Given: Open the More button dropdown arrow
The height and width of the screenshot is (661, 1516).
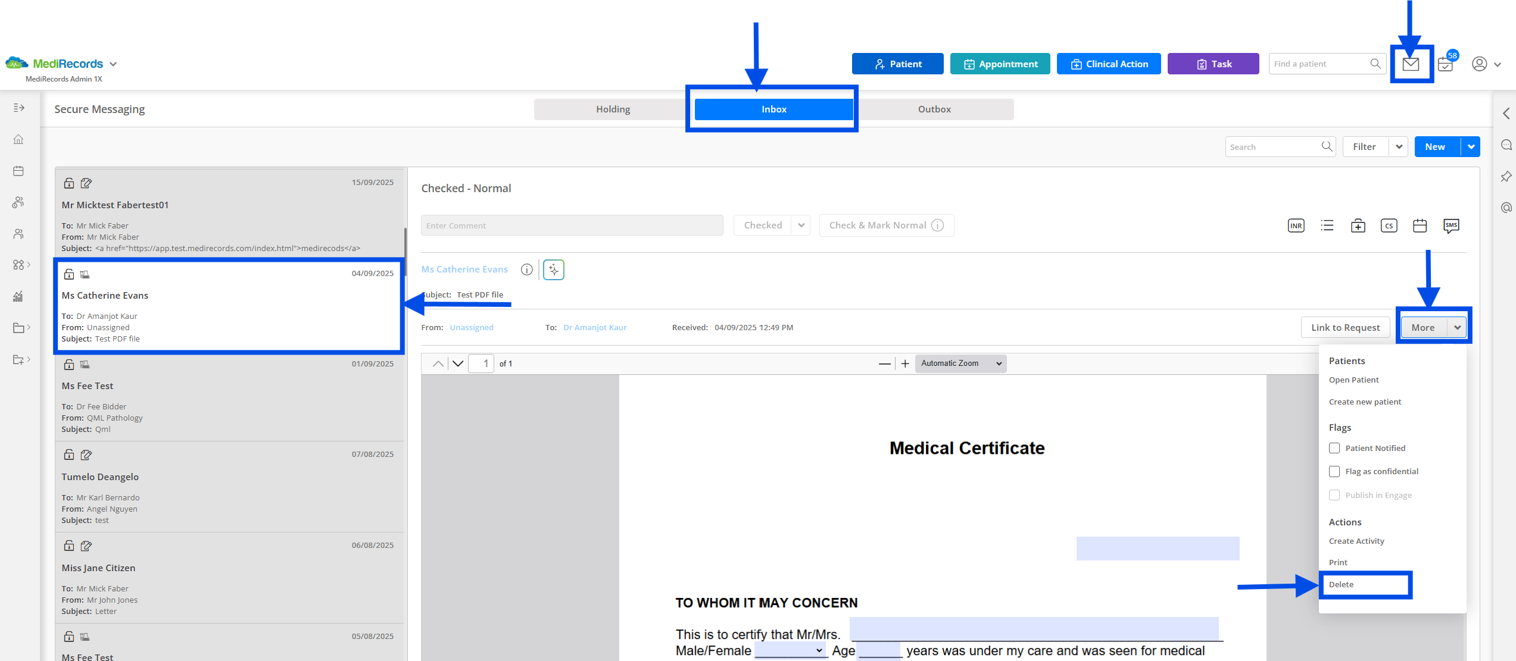Looking at the screenshot, I should pos(1457,328).
